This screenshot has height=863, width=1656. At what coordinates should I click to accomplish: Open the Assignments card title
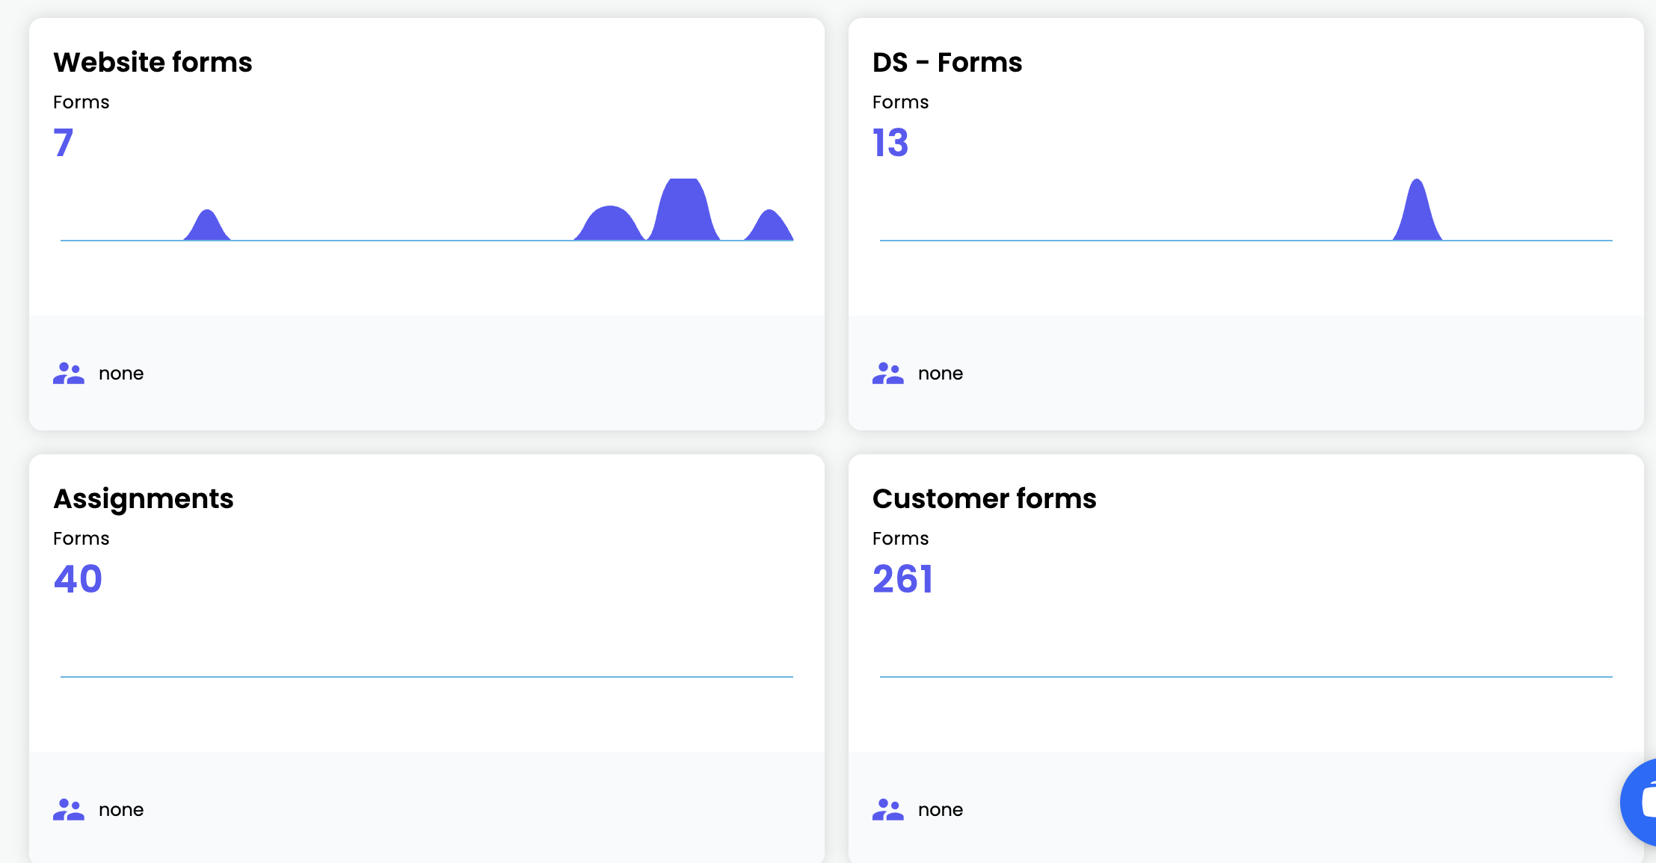click(144, 499)
